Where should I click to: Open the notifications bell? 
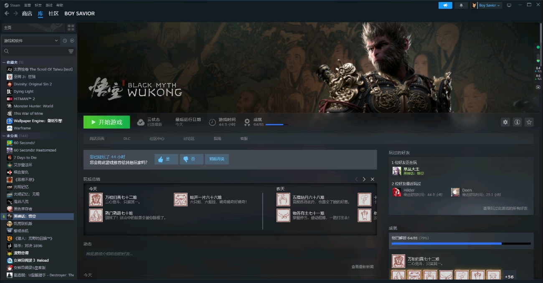[461, 5]
